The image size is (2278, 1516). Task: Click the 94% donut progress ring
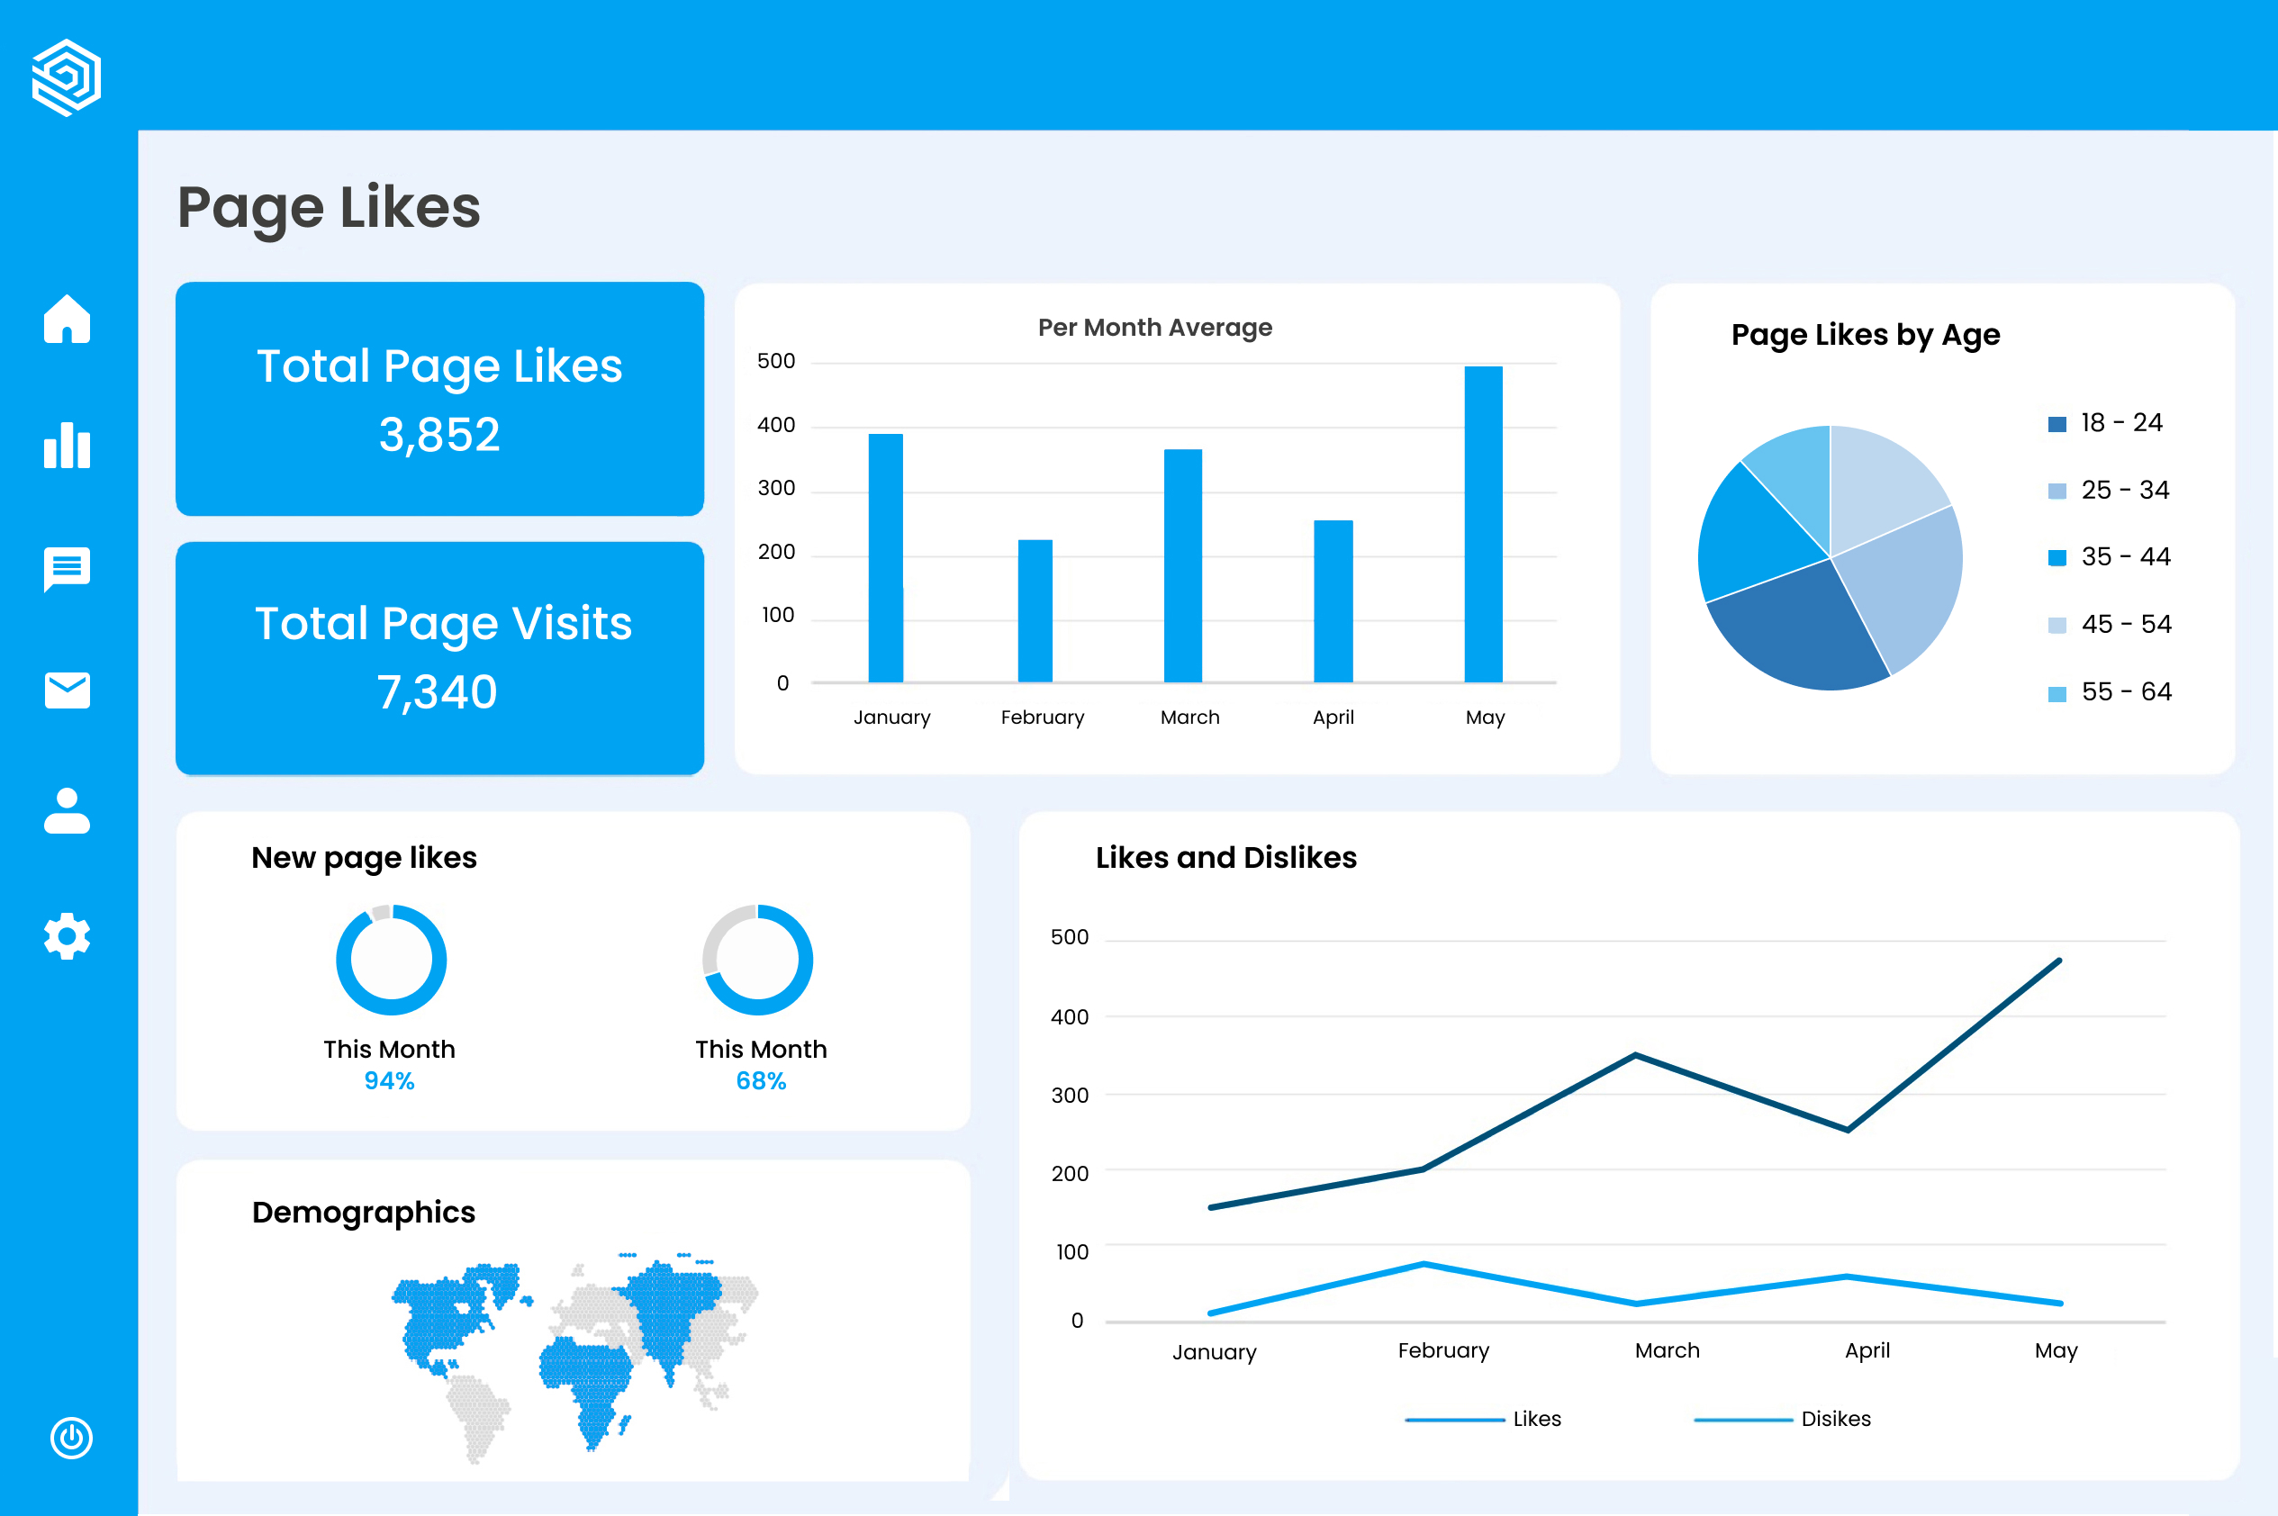pos(391,959)
